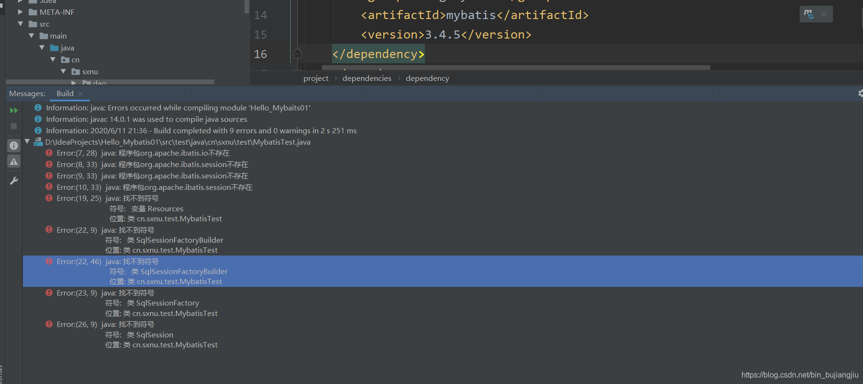863x384 pixels.
Task: Click the project breadcrumb
Action: [316, 79]
